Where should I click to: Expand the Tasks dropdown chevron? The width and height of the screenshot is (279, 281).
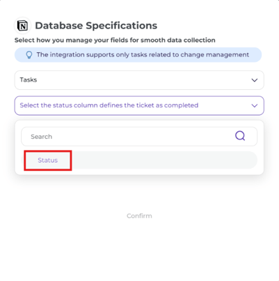pos(255,80)
